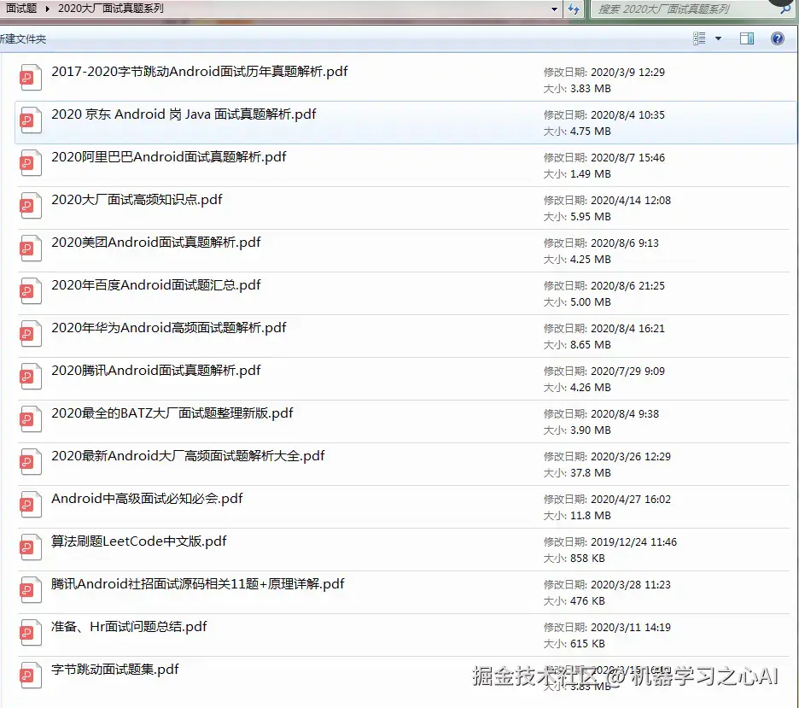Click size value 4.26 MB

(590, 388)
